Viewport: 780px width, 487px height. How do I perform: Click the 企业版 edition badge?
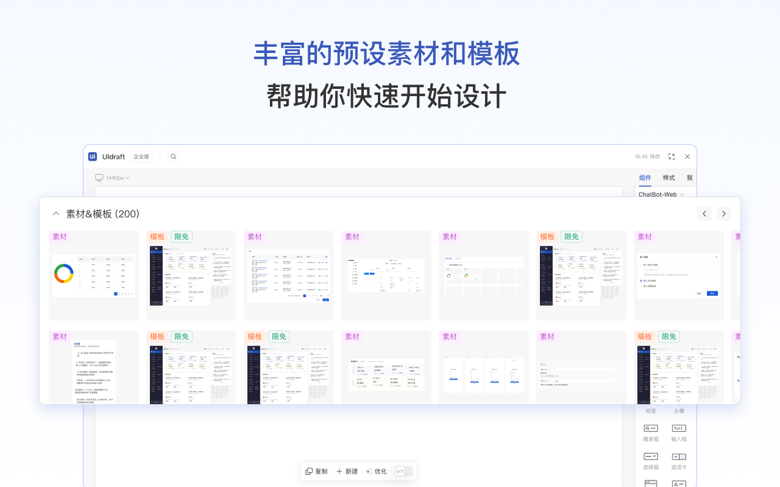click(x=141, y=156)
